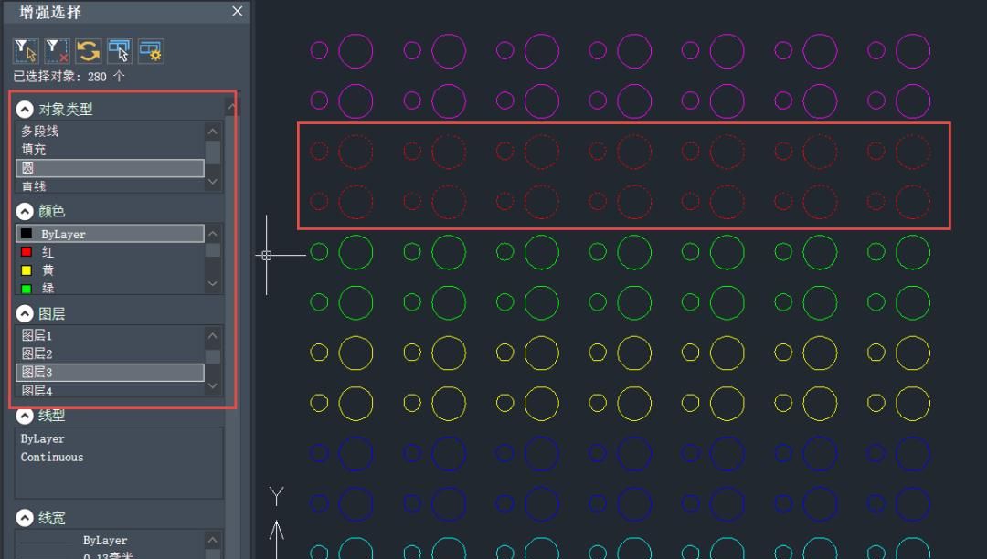The height and width of the screenshot is (559, 987).
Task: Click the 增强选择 panel title
Action: pyautogui.click(x=49, y=12)
